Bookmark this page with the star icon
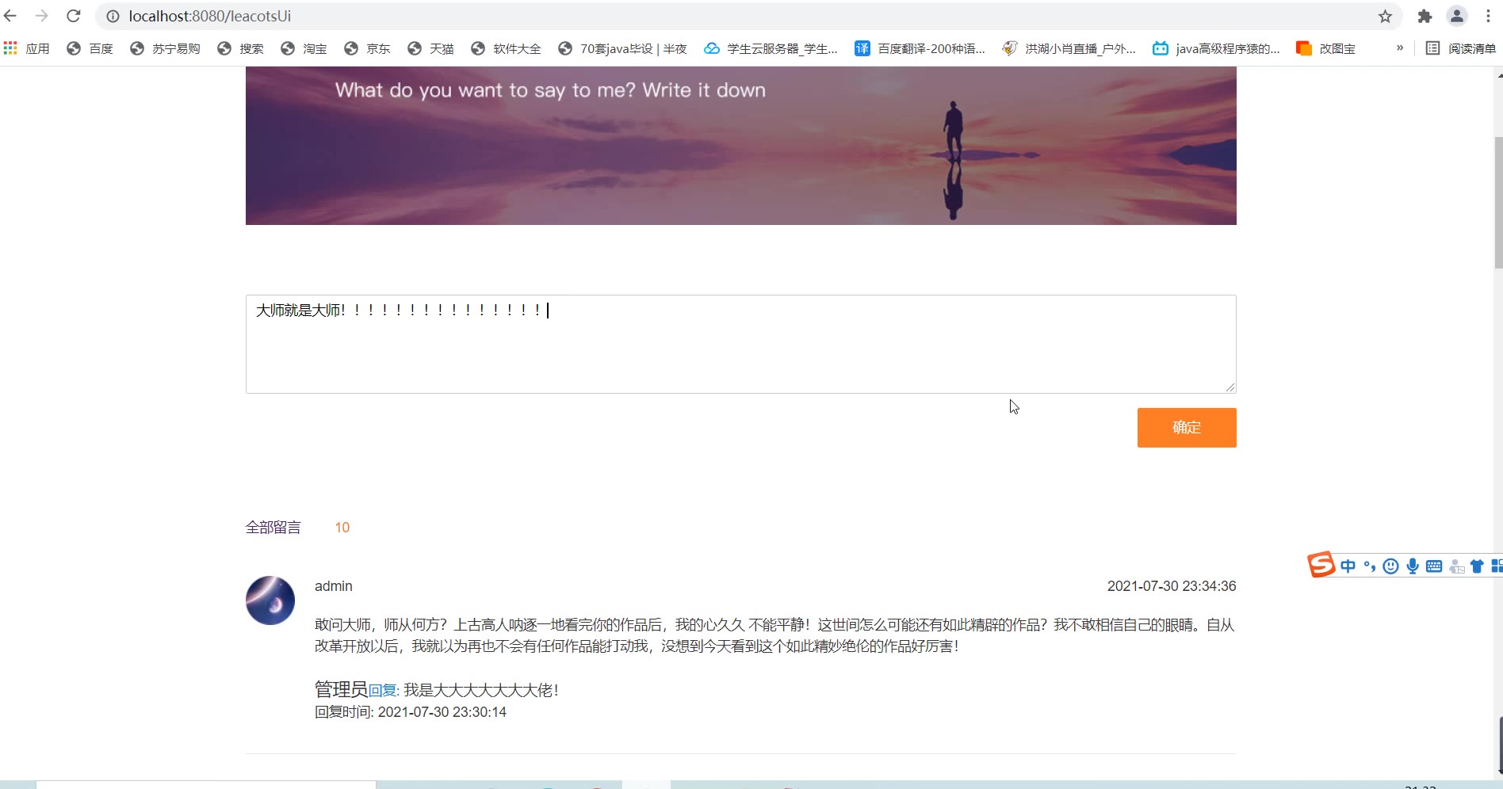The height and width of the screenshot is (789, 1503). coord(1385,16)
